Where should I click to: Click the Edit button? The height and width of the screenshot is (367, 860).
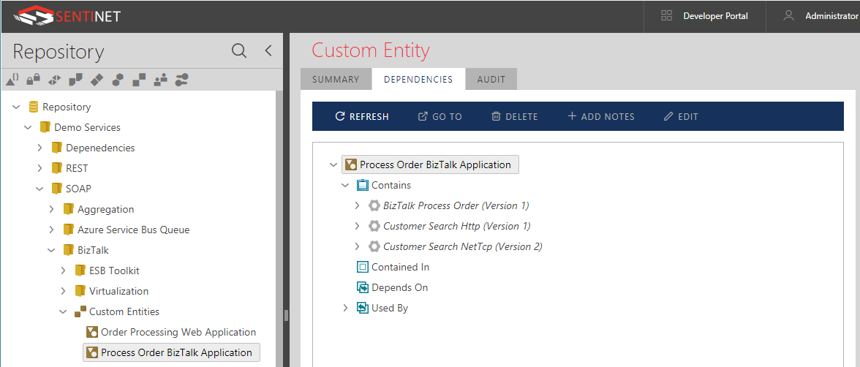coord(681,116)
